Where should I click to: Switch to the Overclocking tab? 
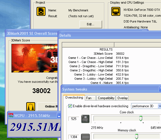click(74, 97)
